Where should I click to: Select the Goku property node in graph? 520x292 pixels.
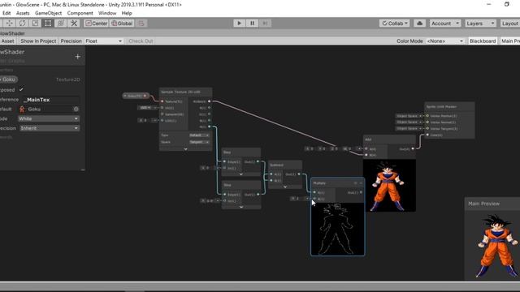point(136,96)
